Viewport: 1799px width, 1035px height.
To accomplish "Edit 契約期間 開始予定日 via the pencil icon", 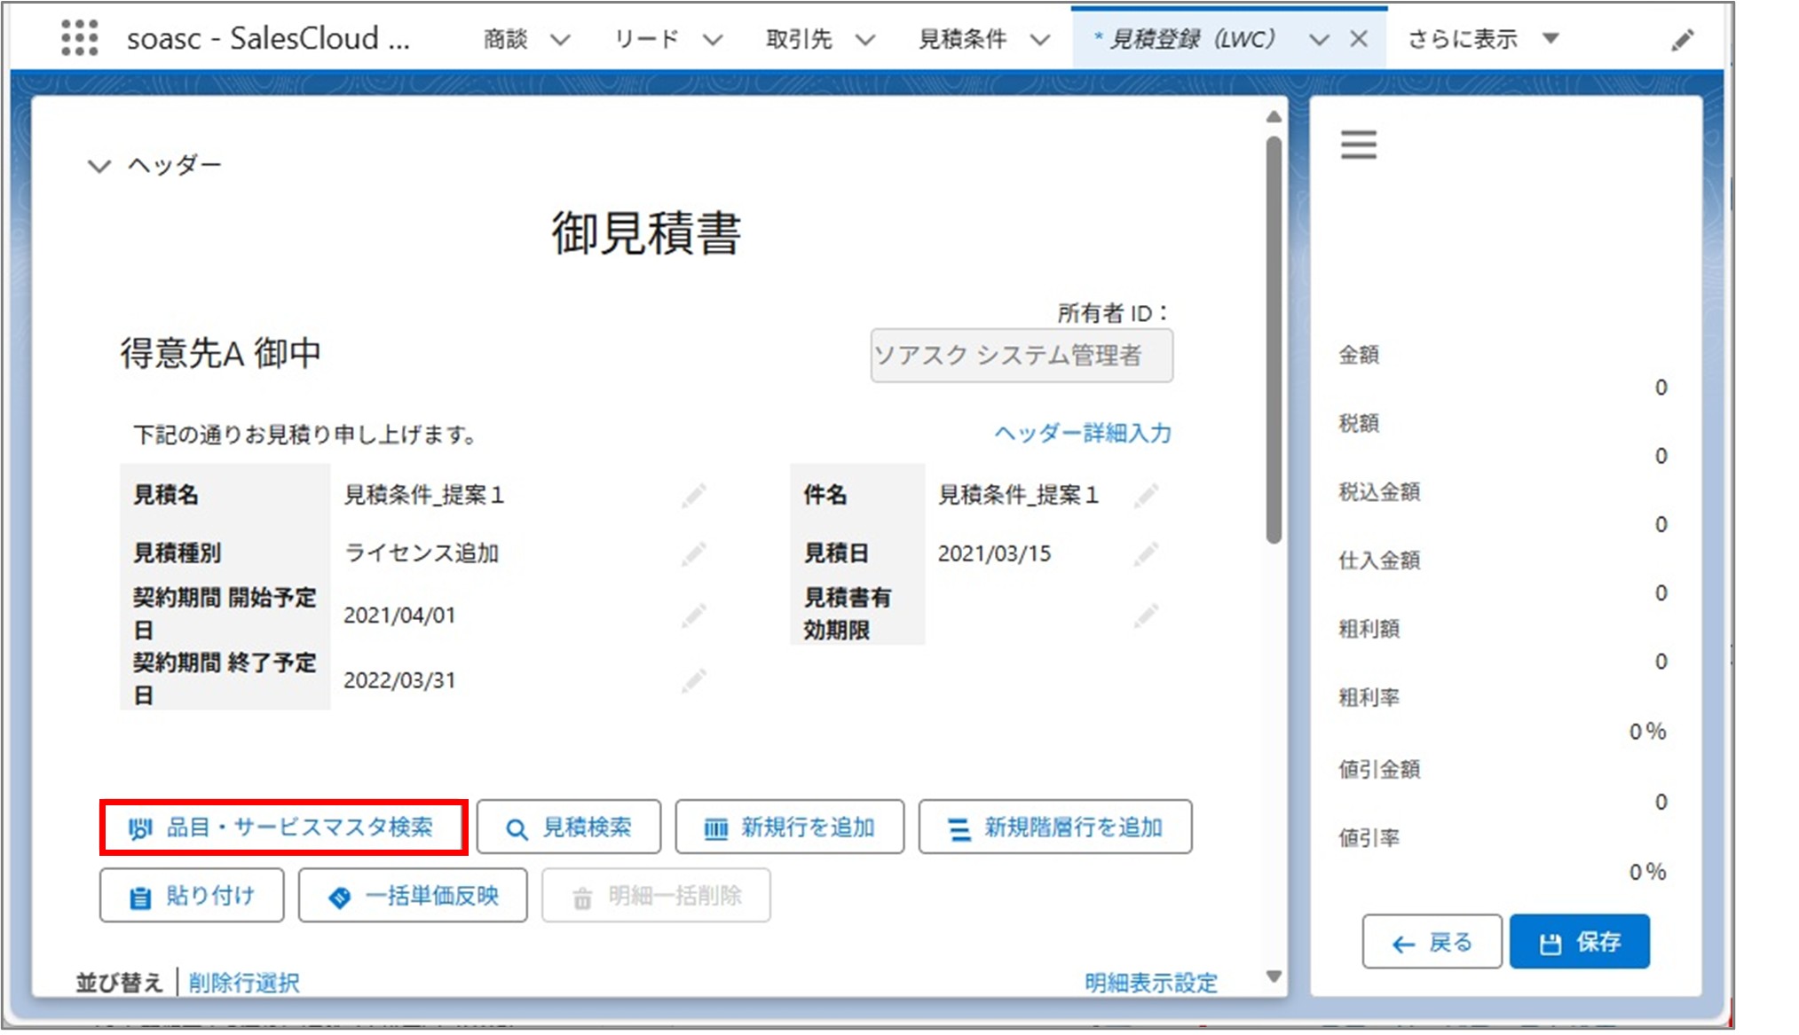I will tap(695, 614).
